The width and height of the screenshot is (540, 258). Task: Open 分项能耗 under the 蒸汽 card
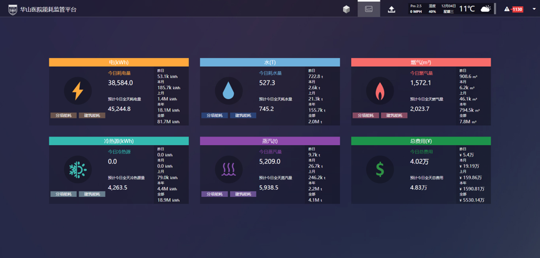coord(215,194)
